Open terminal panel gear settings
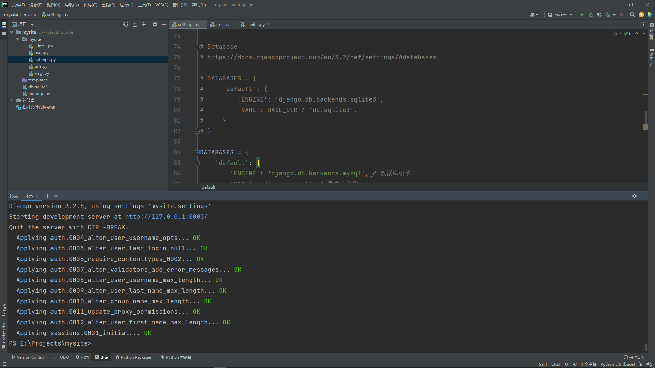Image resolution: width=655 pixels, height=368 pixels. point(635,196)
